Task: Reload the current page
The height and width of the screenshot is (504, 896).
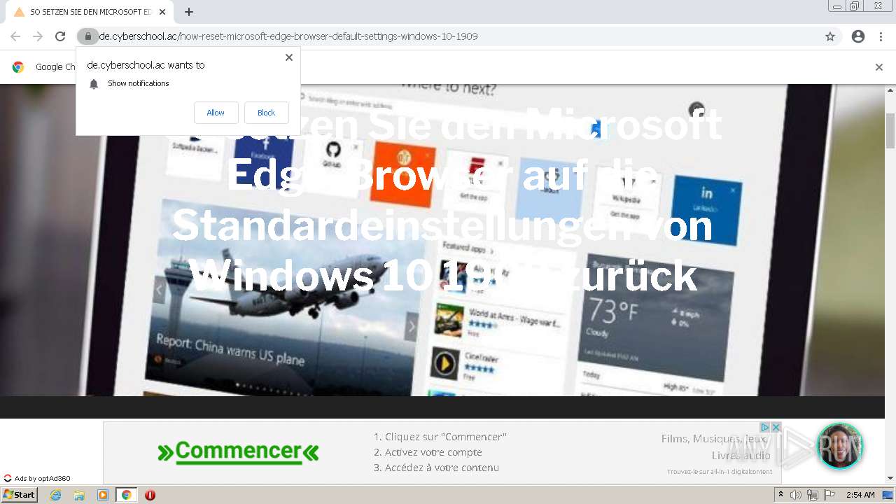Action: coord(60,36)
